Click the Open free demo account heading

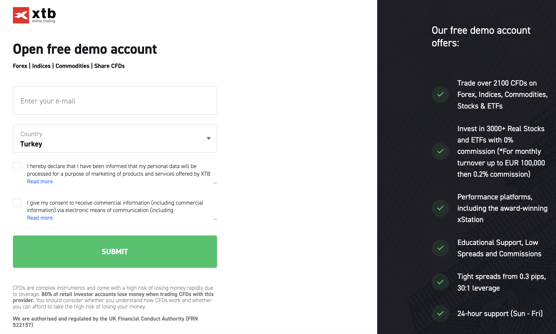coord(85,49)
